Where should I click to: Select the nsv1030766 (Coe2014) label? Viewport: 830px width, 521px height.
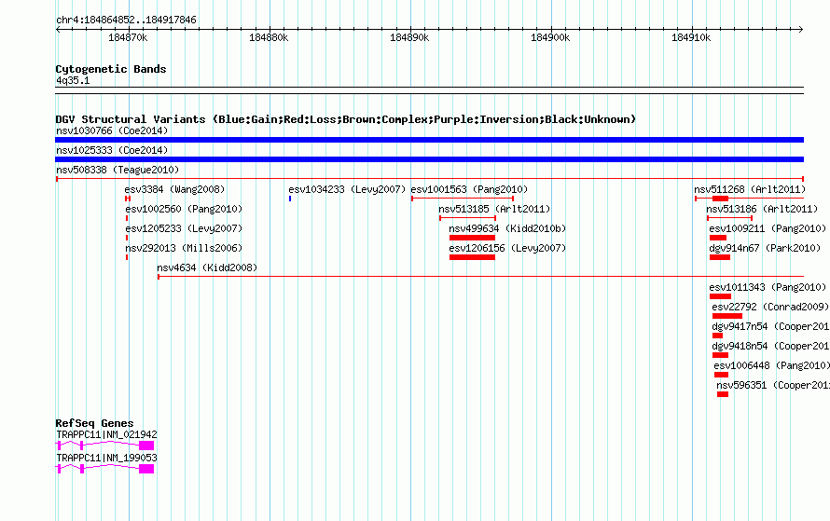[112, 130]
